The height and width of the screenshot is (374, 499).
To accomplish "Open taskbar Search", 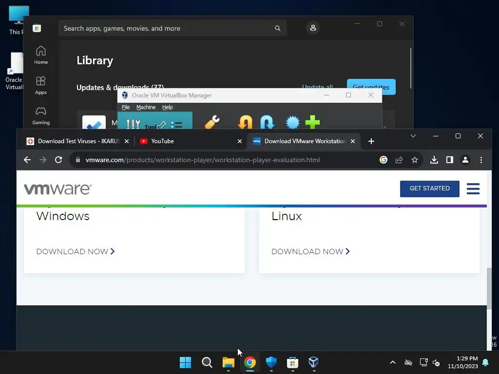I will click(x=207, y=362).
